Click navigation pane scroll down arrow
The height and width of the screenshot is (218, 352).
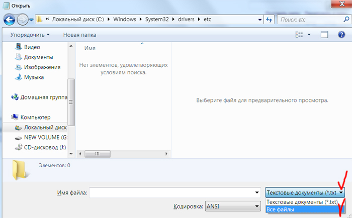coord(71,154)
